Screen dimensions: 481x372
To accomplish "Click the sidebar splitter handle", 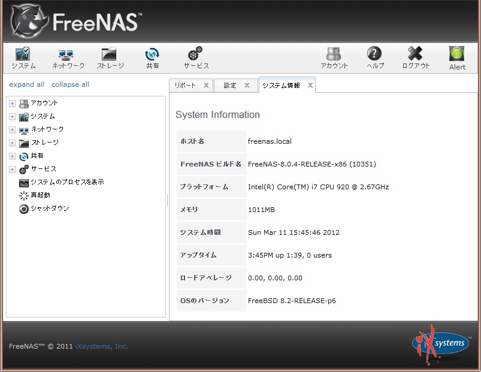I will pos(168,201).
